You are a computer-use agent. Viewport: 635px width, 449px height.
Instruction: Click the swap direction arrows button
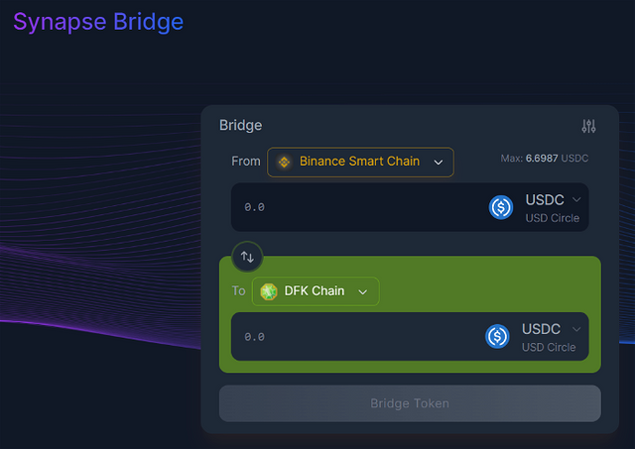pos(247,257)
